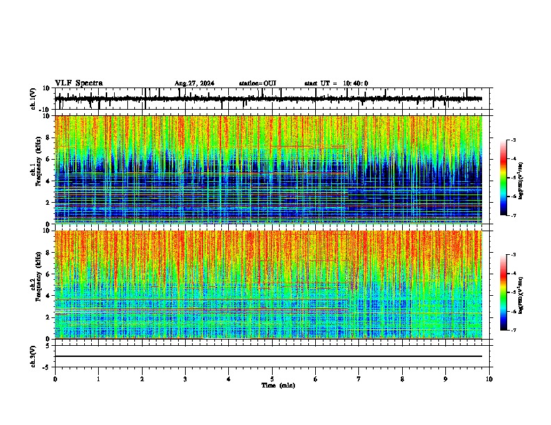This screenshot has height=425, width=551.
Task: Click the ch.2 spectrogram "4" kHz tick label
Action: pos(48,296)
